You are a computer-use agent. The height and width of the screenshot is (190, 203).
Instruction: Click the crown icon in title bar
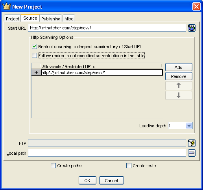pos(6,6)
